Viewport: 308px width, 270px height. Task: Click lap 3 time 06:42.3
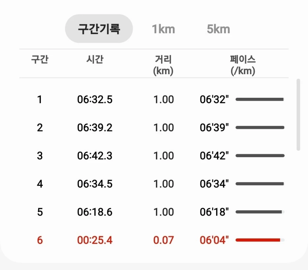pos(95,156)
